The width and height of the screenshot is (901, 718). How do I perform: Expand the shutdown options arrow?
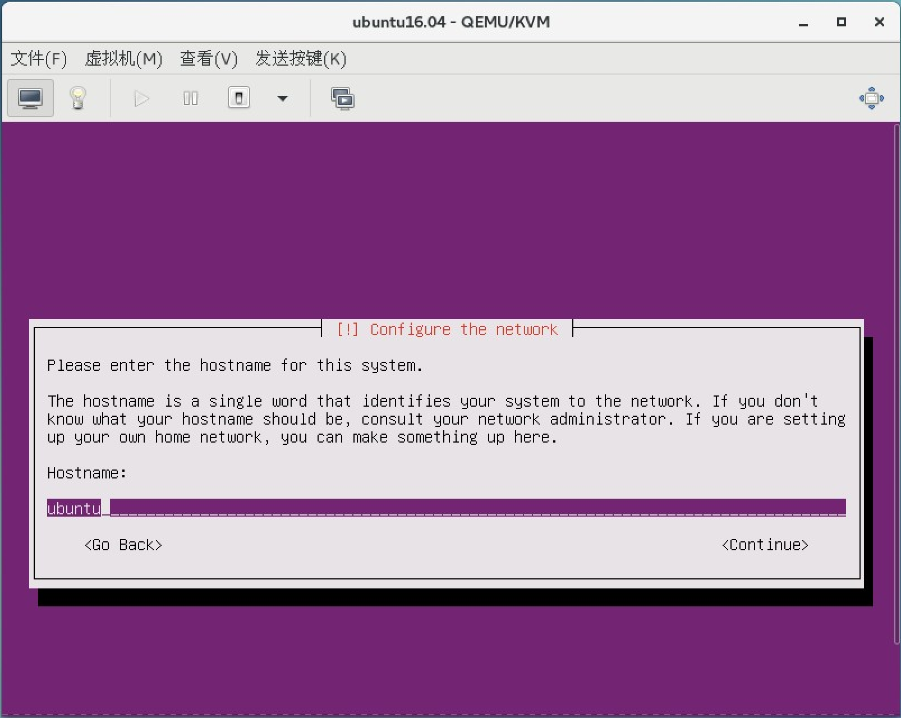(x=283, y=99)
